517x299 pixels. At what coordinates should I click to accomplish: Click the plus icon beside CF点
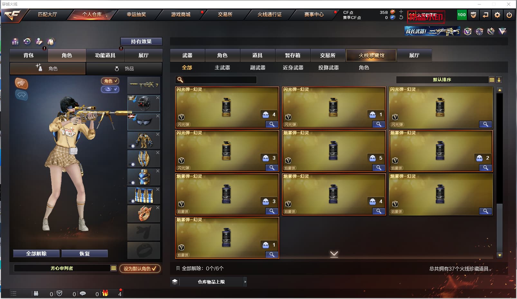coord(401,12)
